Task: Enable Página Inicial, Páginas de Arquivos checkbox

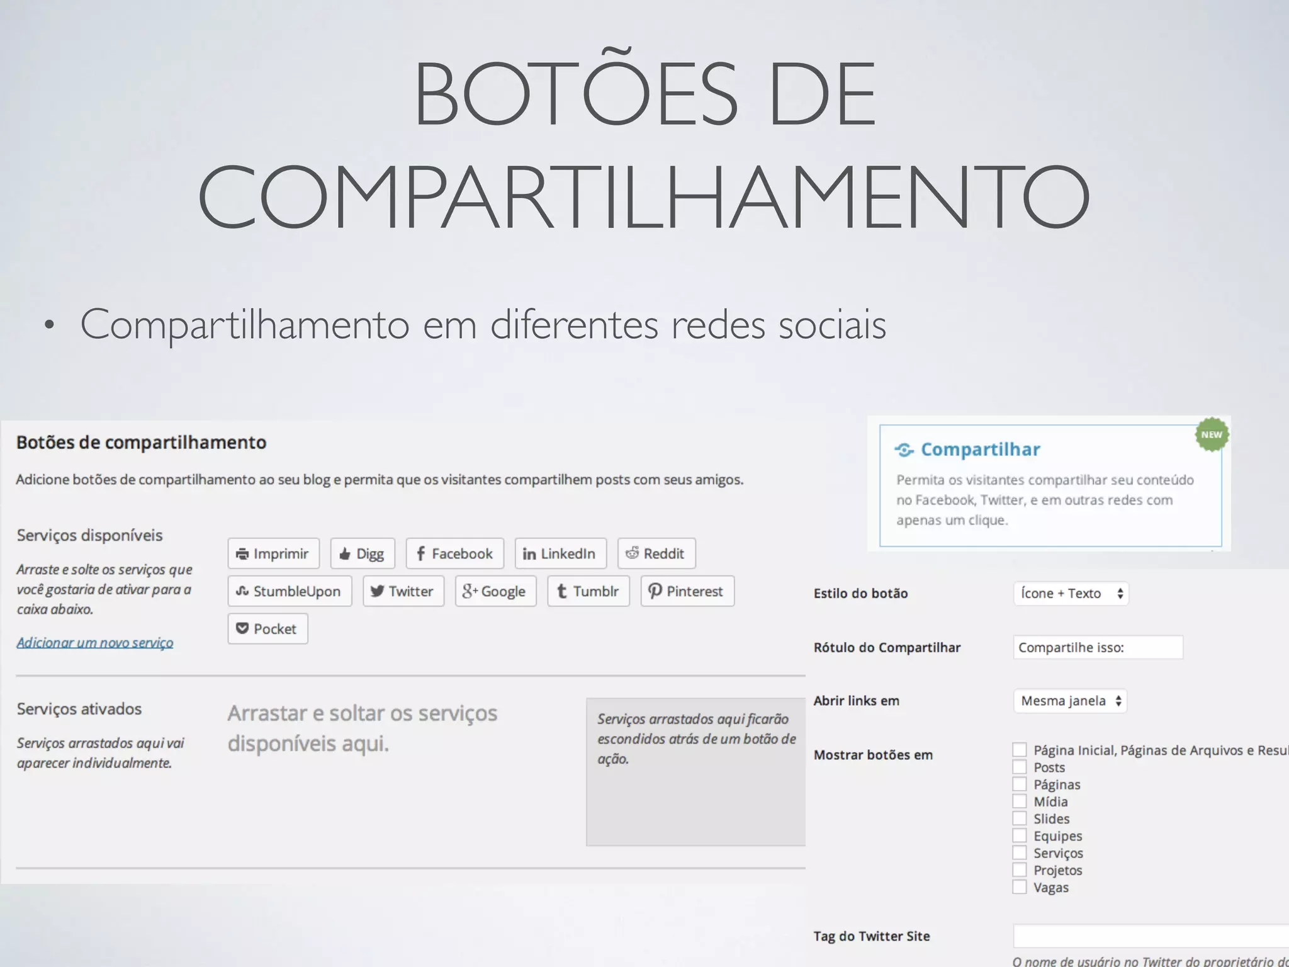Action: [x=1020, y=750]
